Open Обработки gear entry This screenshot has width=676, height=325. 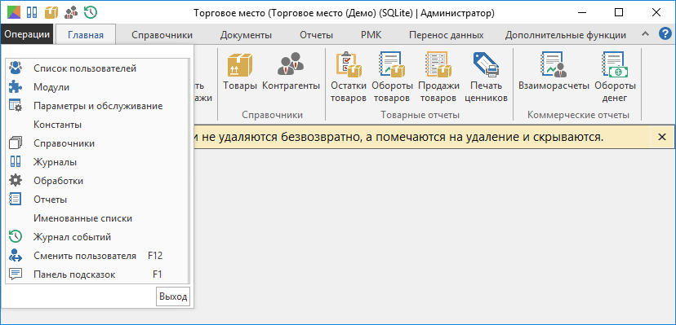97,181
